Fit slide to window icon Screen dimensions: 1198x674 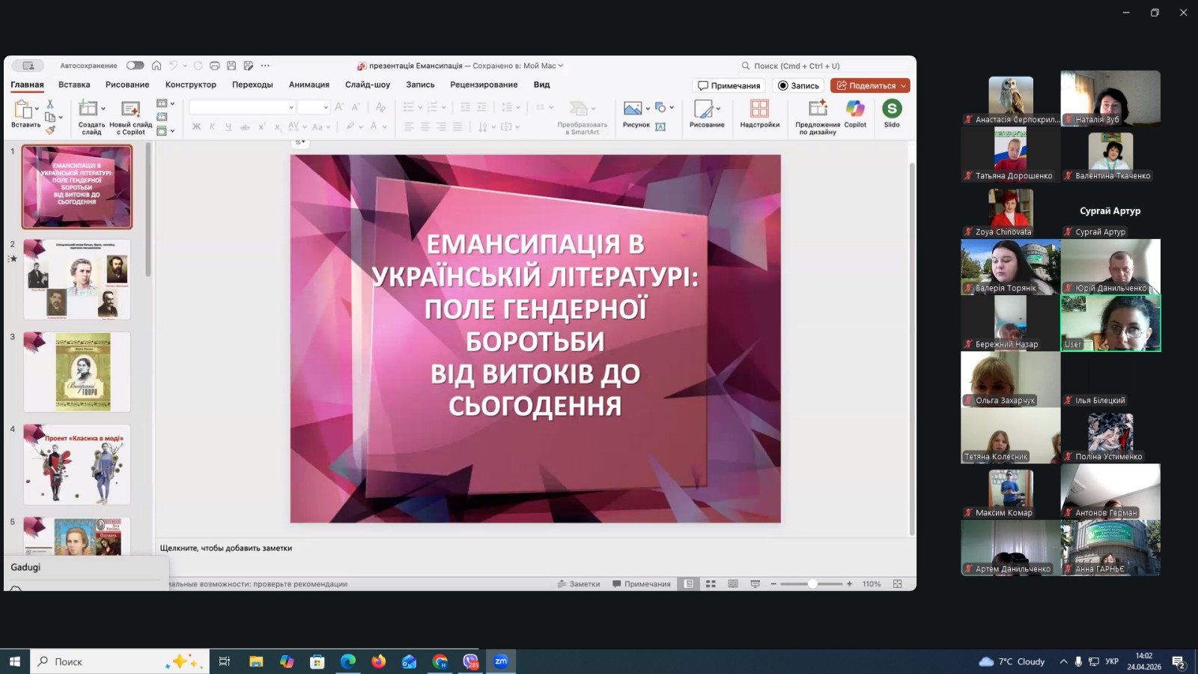point(897,584)
